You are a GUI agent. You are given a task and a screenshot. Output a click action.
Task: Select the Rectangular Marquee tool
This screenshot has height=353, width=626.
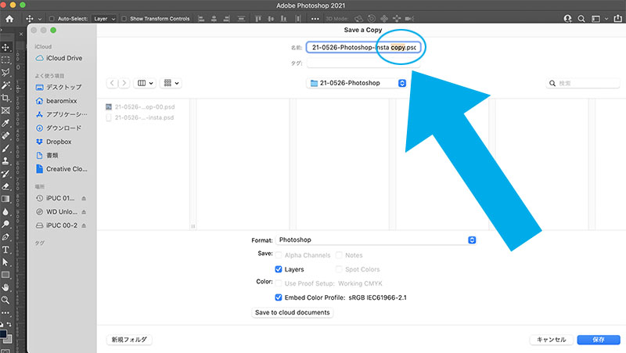[x=5, y=60]
